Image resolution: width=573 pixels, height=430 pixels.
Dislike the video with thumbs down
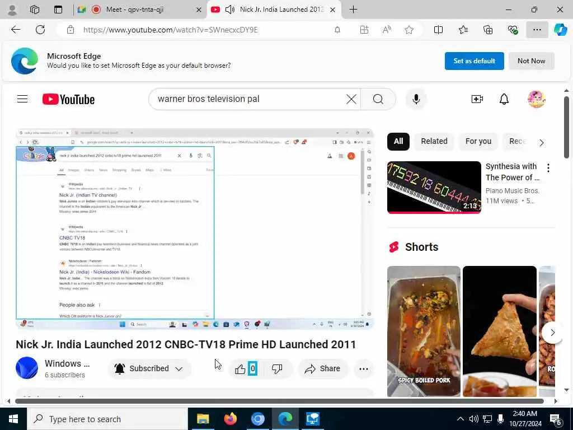277,369
